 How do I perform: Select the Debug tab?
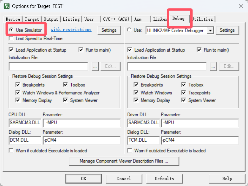tap(179, 19)
